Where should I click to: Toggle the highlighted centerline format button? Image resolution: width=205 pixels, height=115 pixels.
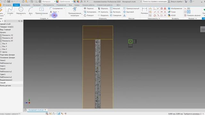[189, 12]
